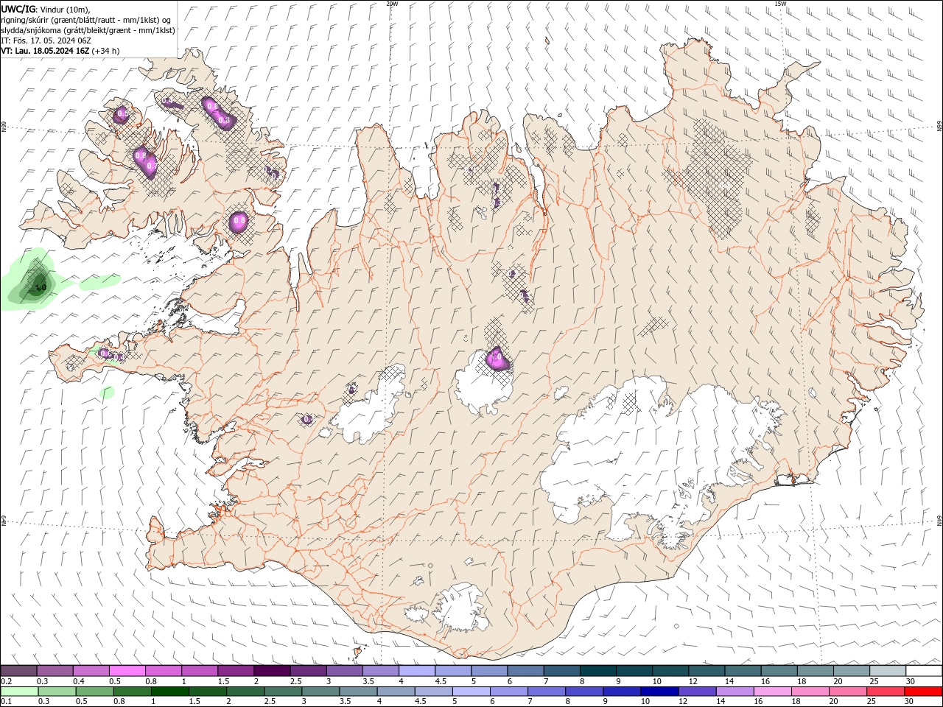
Task: Click the 4.5 tick label under the upper scale
Action: [x=441, y=681]
